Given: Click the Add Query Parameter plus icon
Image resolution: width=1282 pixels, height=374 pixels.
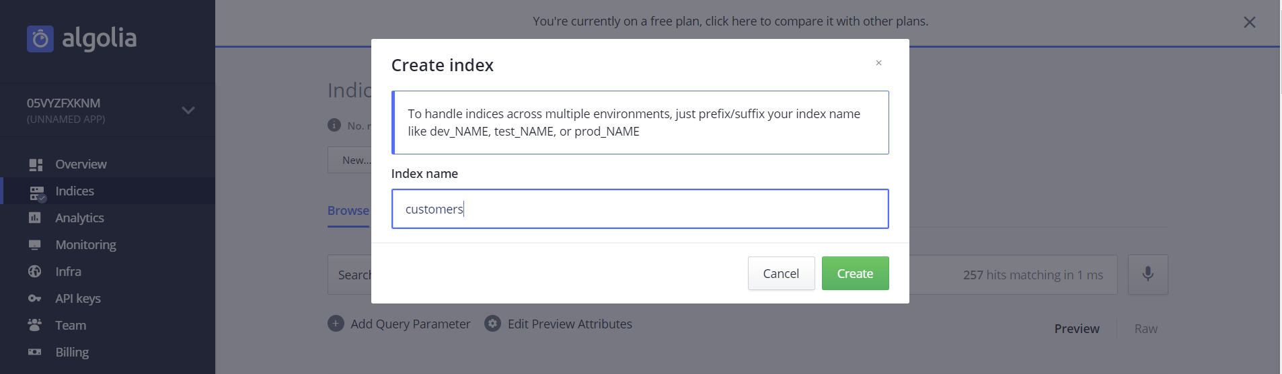Looking at the screenshot, I should 336,324.
